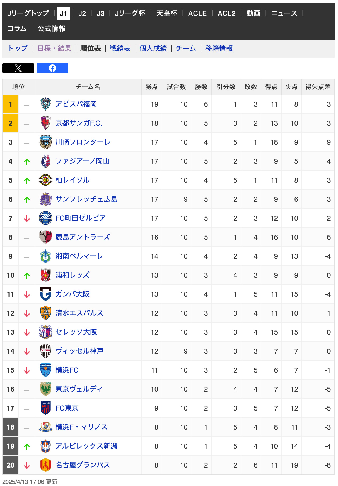Click the Avispa Fukuoka team crest
The height and width of the screenshot is (486, 338).
[45, 104]
